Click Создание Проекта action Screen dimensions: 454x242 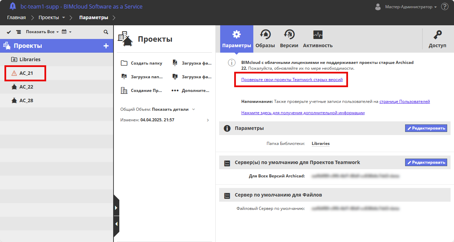click(x=142, y=91)
